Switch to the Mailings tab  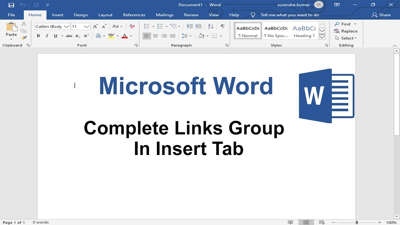[165, 15]
